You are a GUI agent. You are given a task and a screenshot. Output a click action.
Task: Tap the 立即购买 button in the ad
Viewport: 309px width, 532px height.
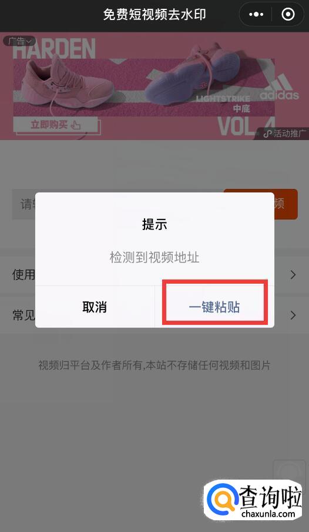[56, 125]
